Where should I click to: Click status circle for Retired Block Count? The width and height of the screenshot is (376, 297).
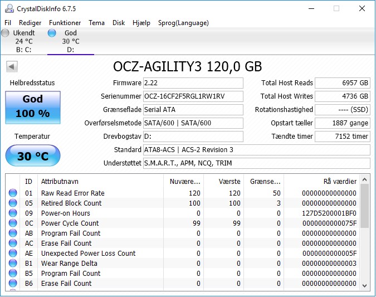(x=13, y=203)
